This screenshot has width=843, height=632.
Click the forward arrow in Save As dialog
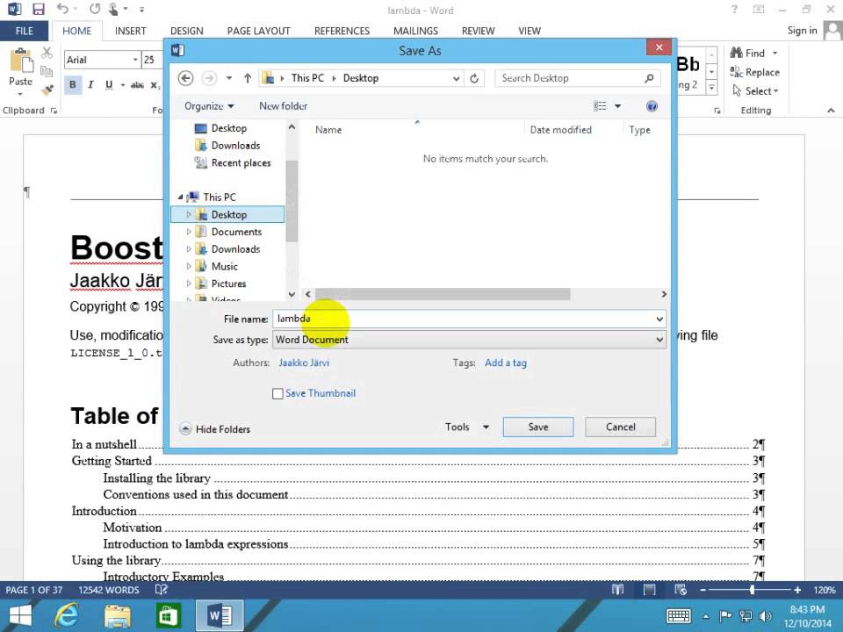click(209, 78)
